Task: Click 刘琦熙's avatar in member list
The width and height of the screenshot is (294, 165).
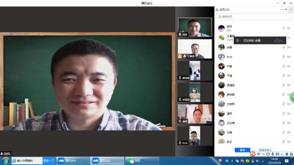Action: point(222,104)
